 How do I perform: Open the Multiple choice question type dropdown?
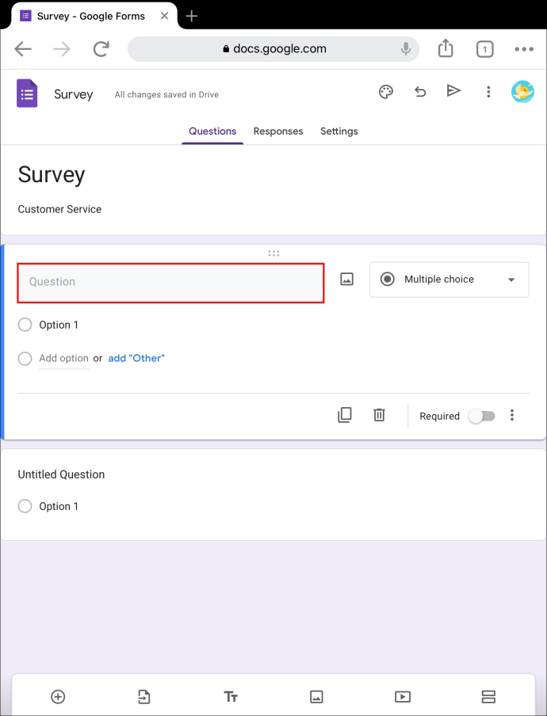(x=449, y=279)
